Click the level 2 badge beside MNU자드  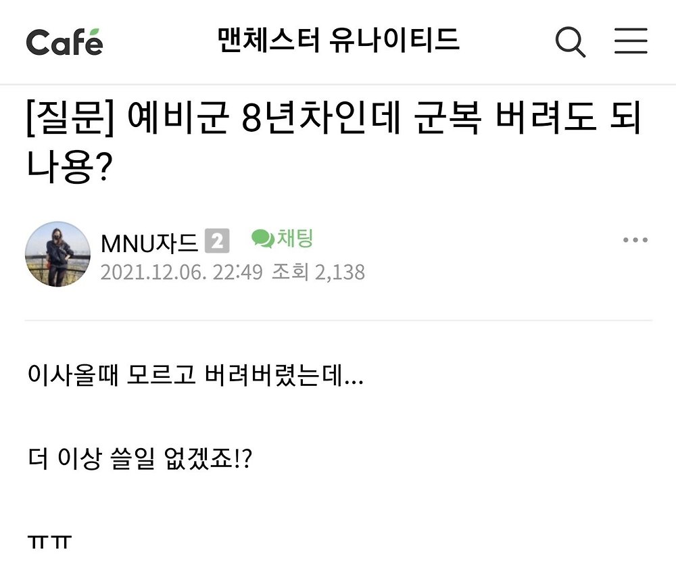(216, 241)
